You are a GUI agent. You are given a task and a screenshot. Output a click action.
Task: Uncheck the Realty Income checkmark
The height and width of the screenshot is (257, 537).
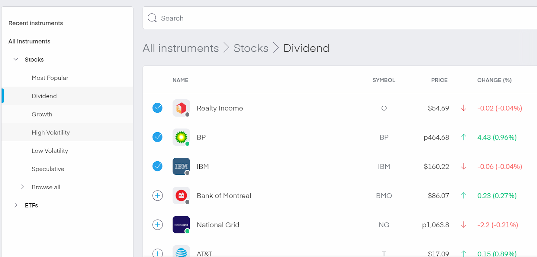click(158, 108)
